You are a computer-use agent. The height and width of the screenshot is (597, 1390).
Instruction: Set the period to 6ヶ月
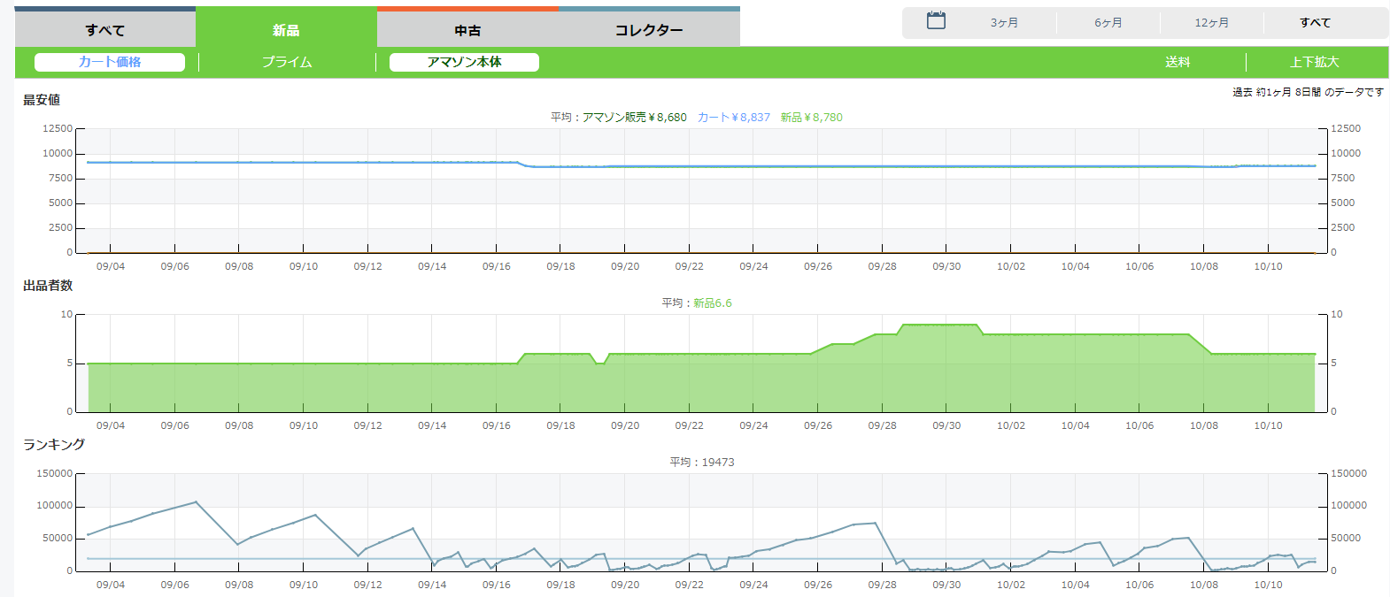click(1108, 23)
